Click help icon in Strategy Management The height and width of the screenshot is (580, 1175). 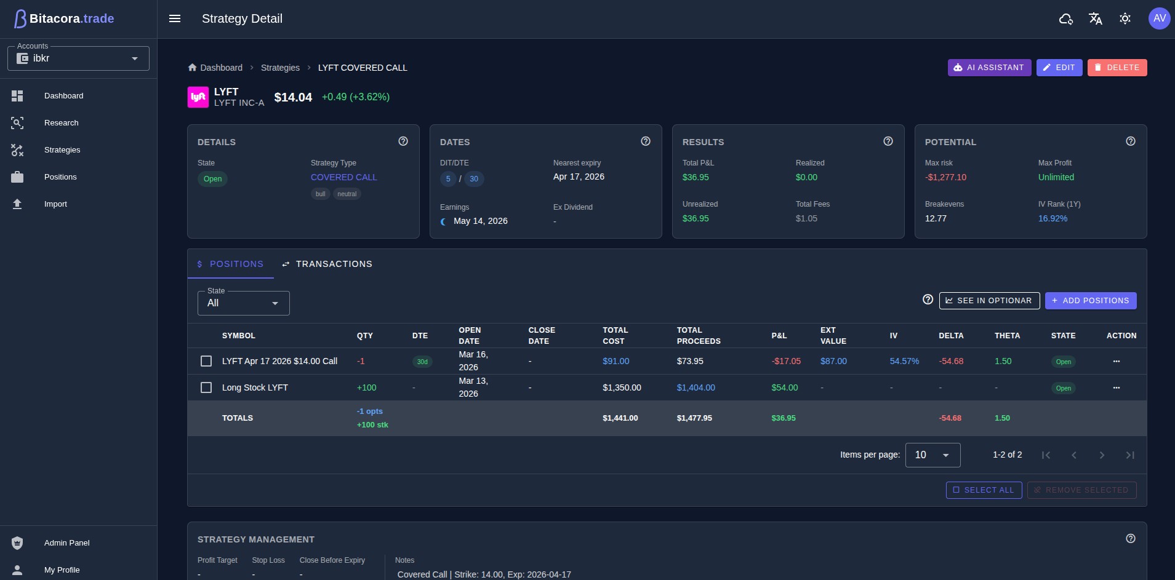[1130, 539]
